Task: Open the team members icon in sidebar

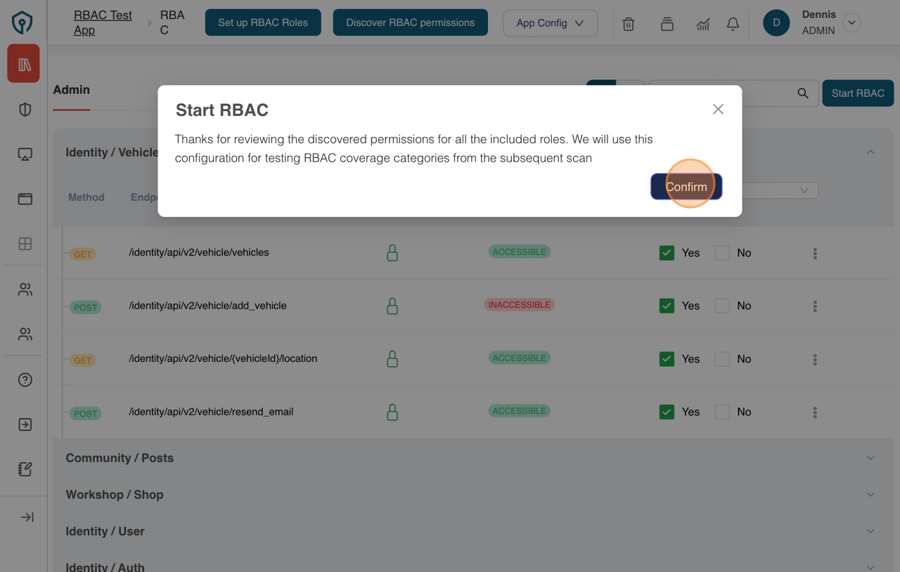Action: [23, 289]
